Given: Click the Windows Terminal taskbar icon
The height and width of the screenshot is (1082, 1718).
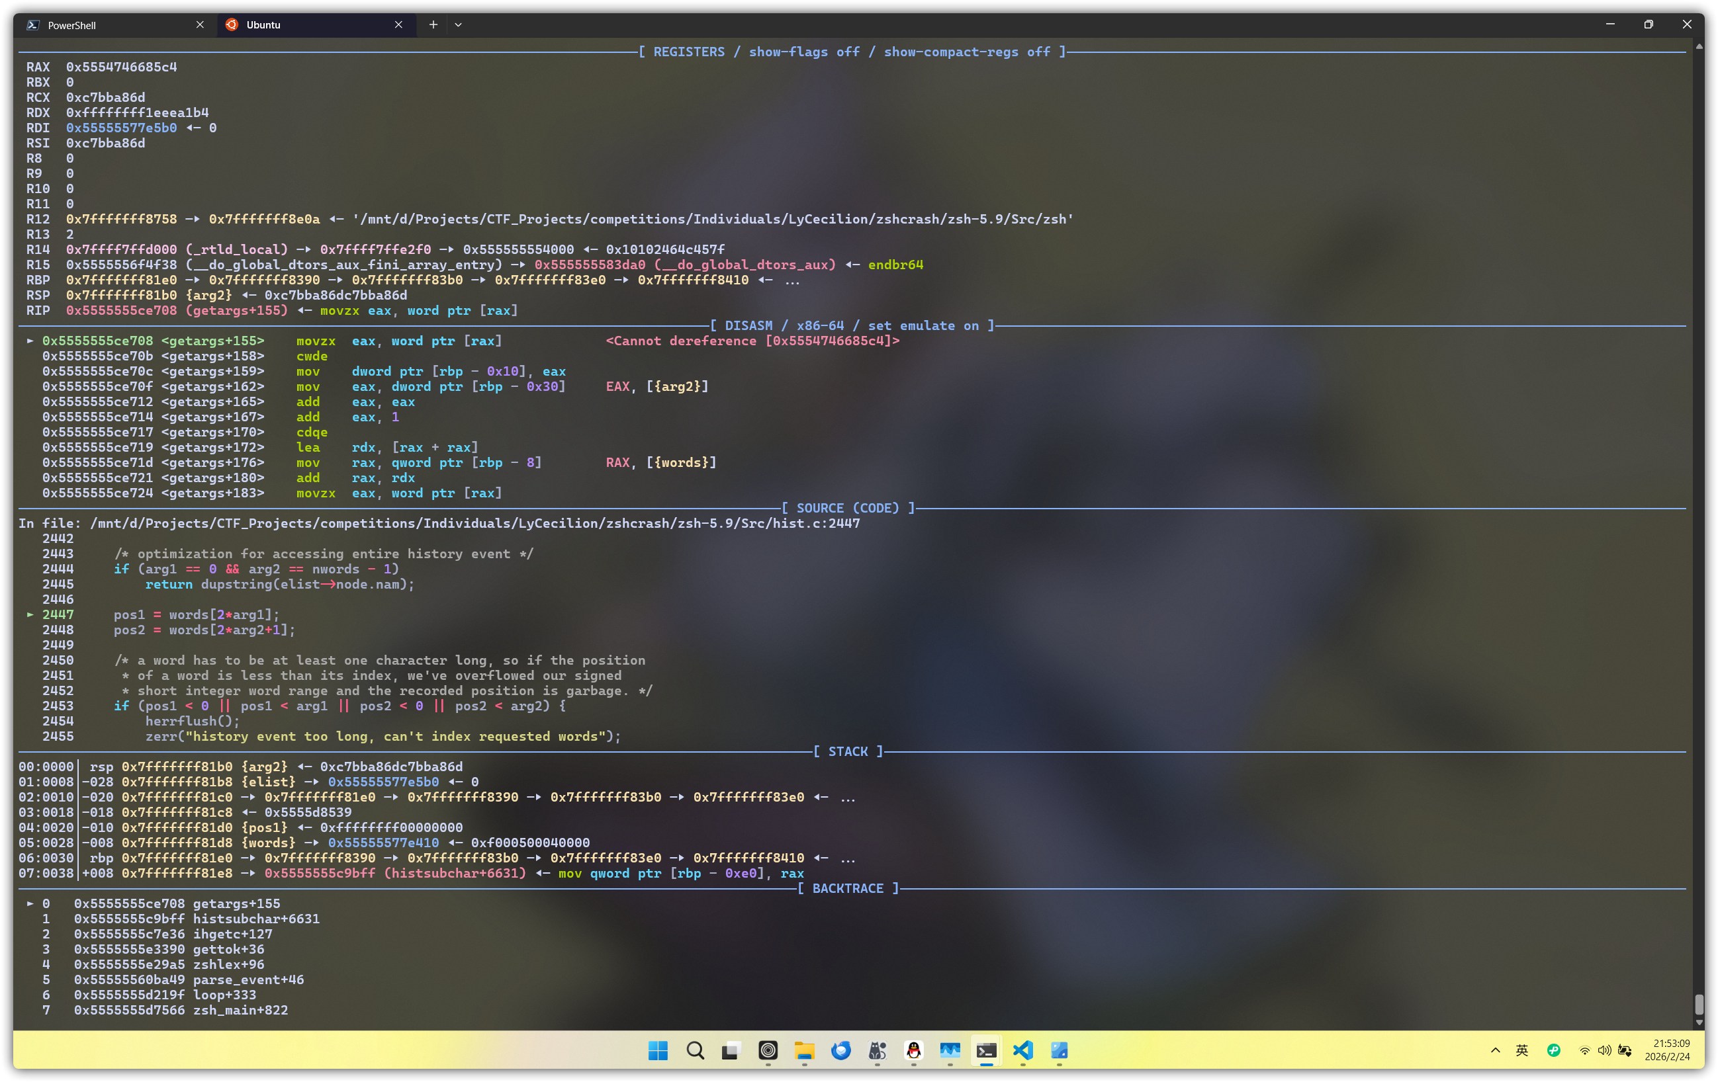Looking at the screenshot, I should click(987, 1050).
